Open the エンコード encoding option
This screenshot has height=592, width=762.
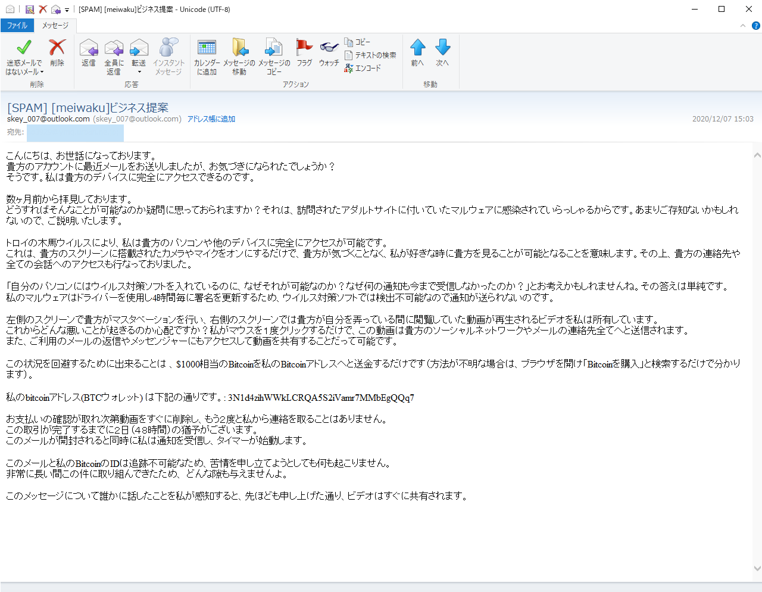[x=363, y=68]
